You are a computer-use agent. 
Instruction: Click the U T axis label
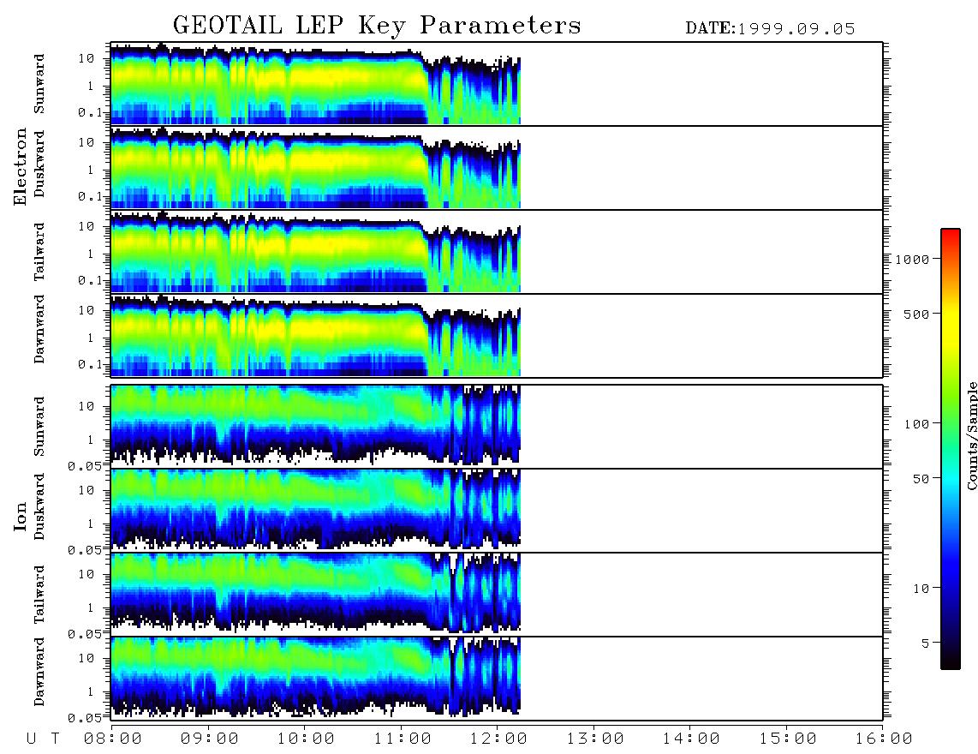(43, 739)
